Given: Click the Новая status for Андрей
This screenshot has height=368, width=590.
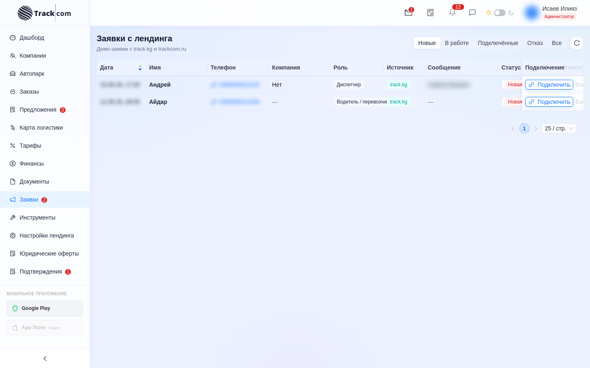Looking at the screenshot, I should click(x=512, y=85).
